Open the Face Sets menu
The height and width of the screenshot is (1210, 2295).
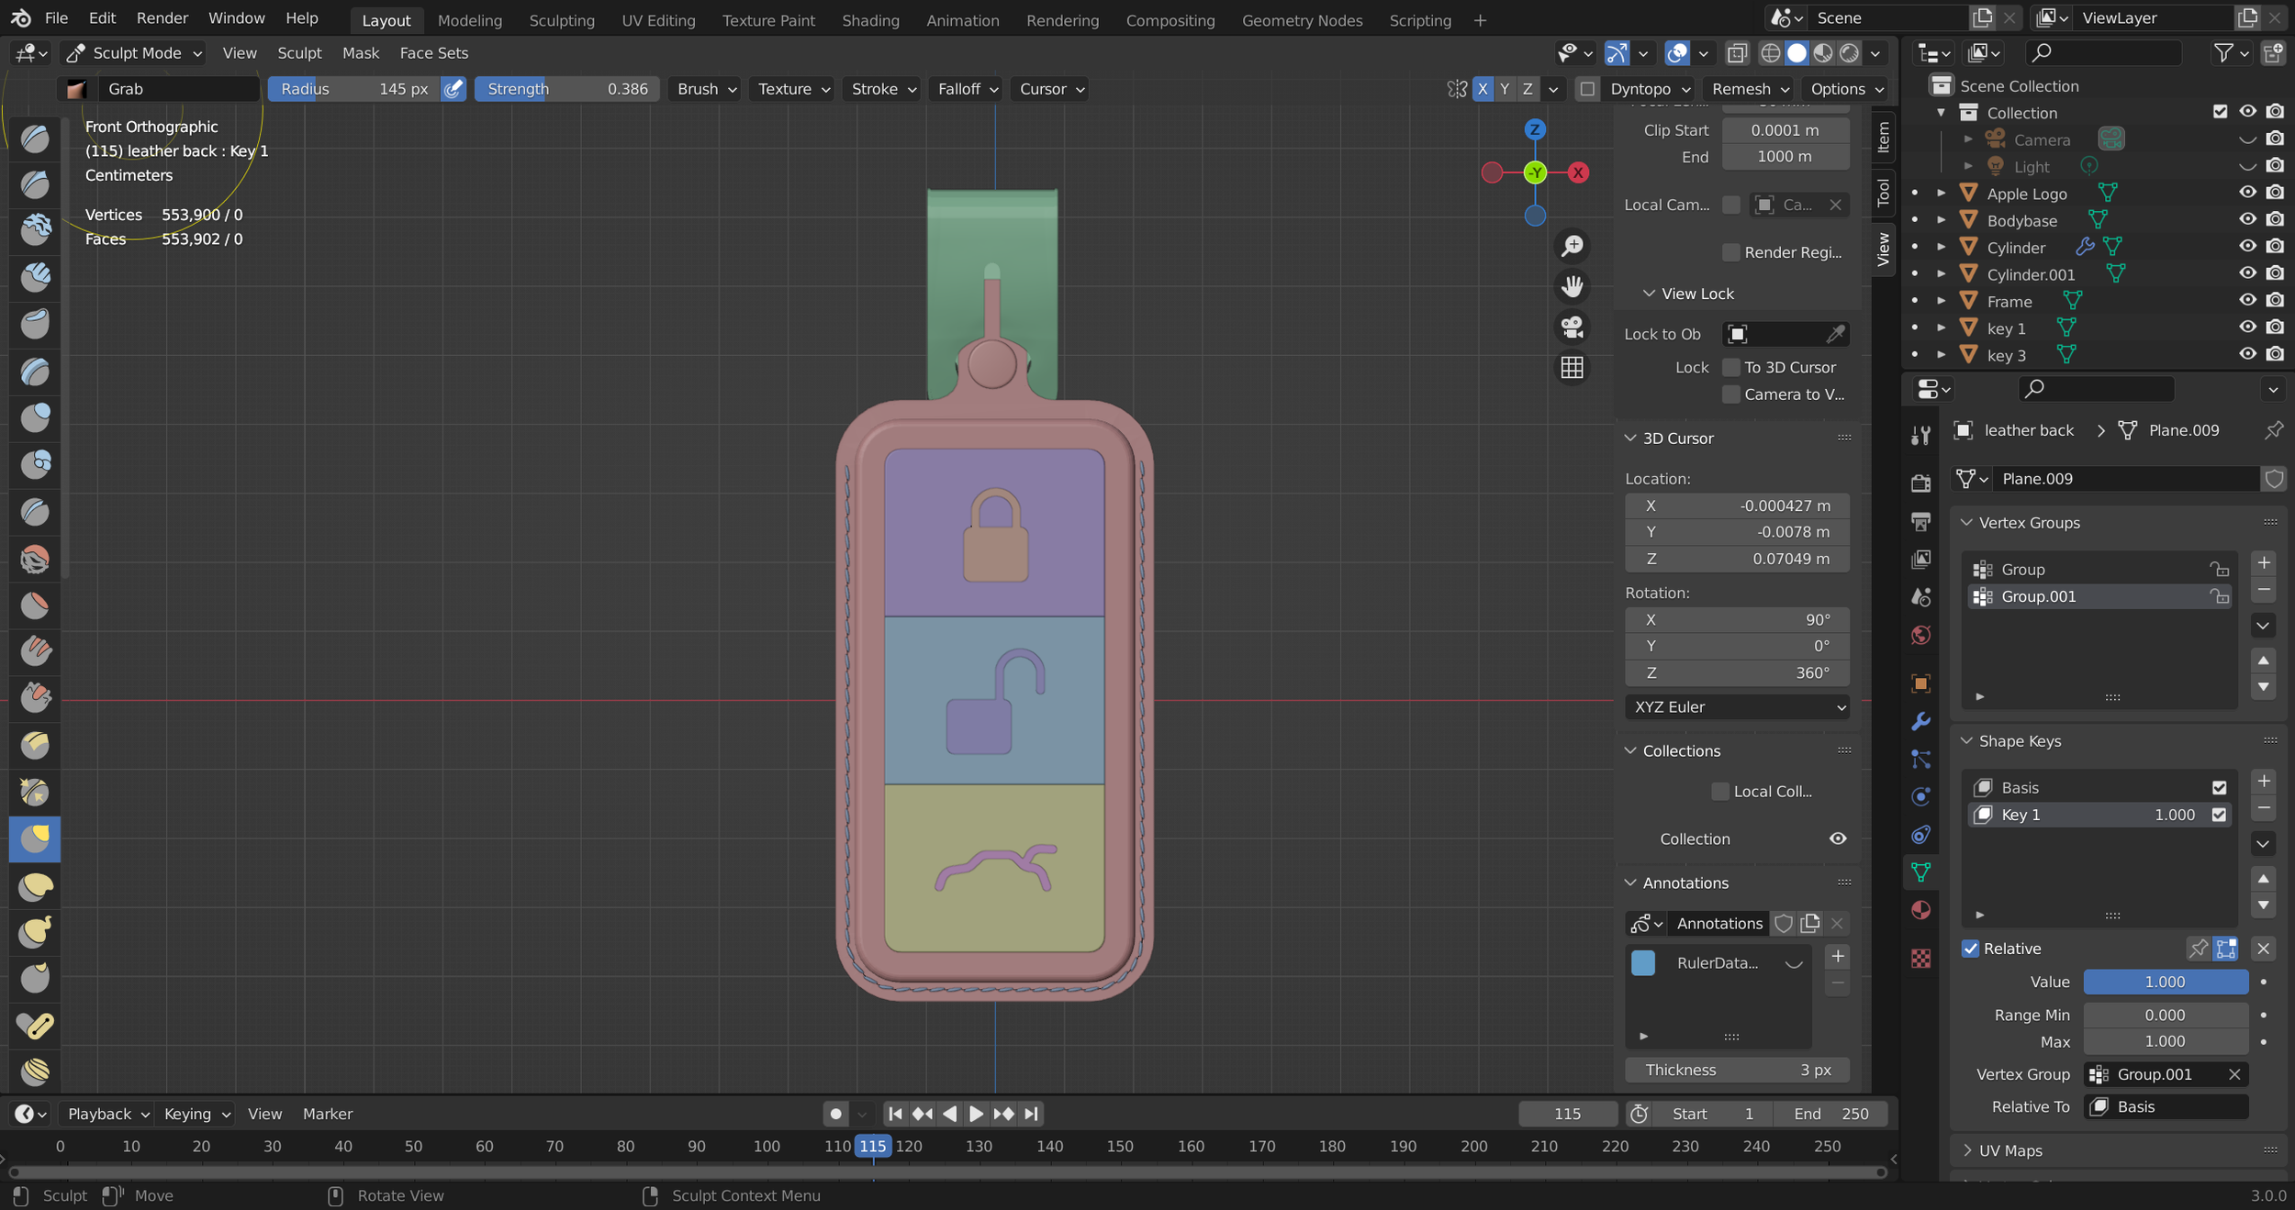pos(433,53)
